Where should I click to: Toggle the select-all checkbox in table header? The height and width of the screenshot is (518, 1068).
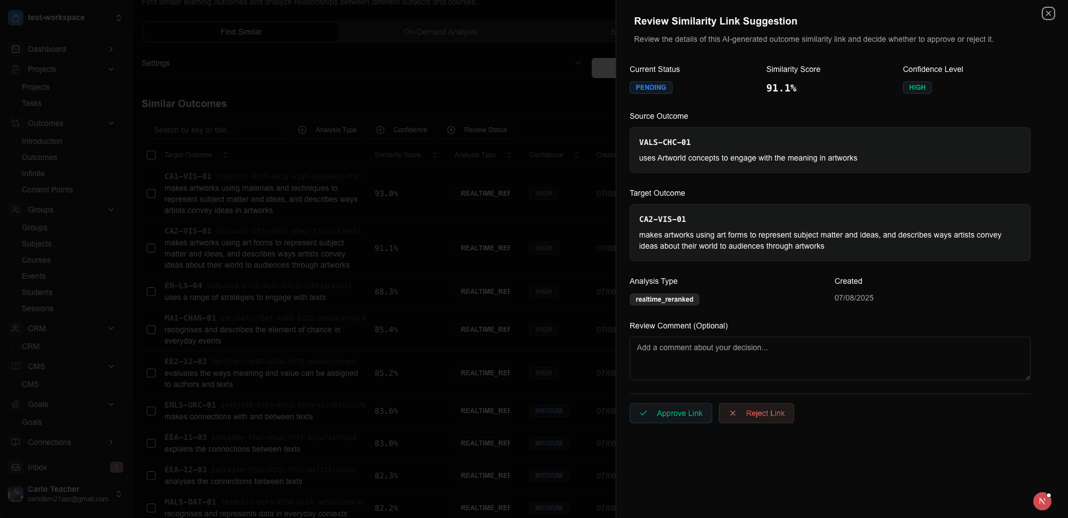(151, 155)
